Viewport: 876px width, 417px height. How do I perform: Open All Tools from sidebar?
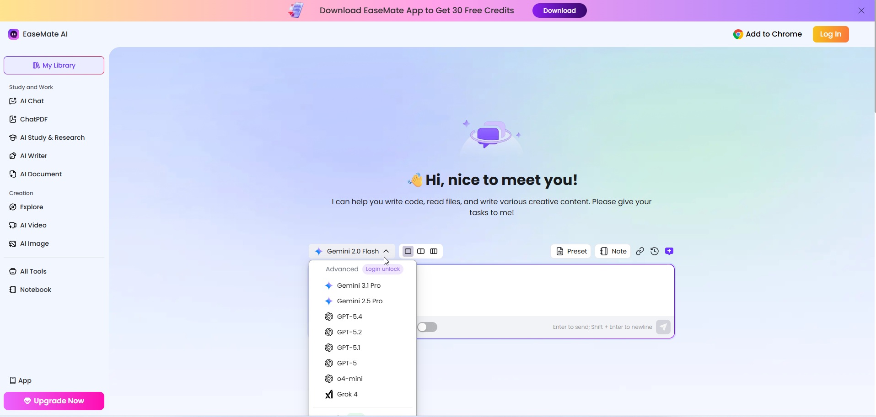coord(27,271)
